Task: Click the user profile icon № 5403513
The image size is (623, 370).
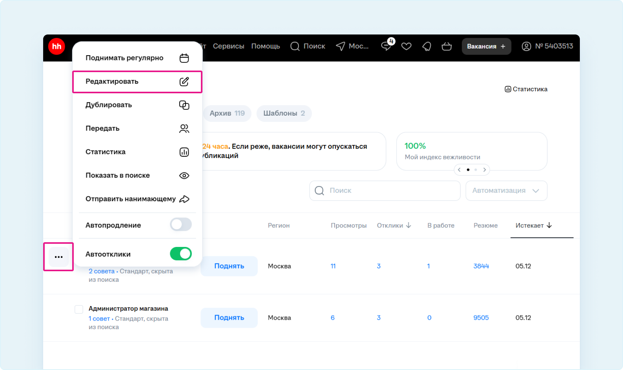Action: tap(526, 46)
